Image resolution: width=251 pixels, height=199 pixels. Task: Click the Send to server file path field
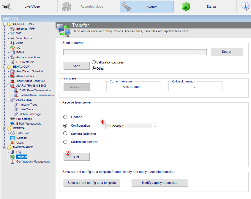pos(135,52)
